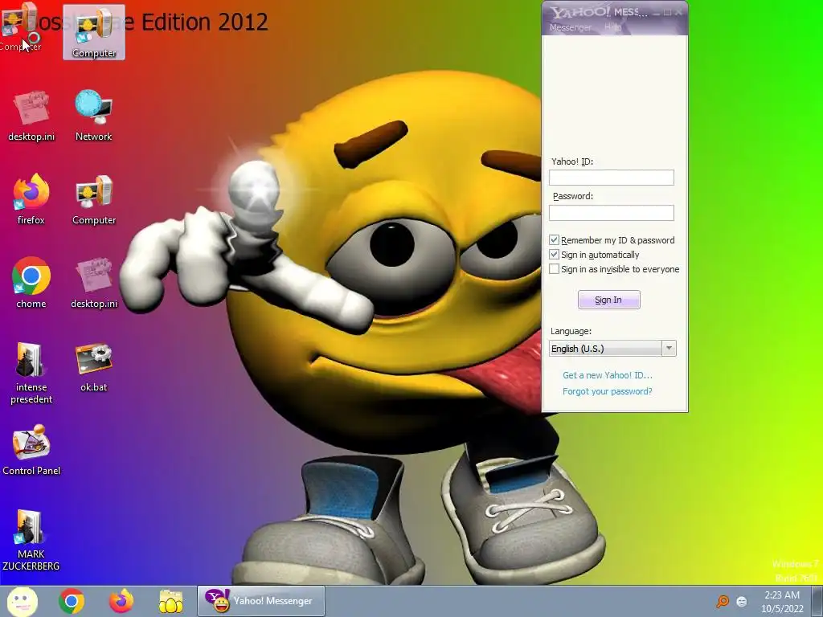Select the desktop.ini file beside the Network icon
This screenshot has height=617, width=823.
tap(31, 116)
